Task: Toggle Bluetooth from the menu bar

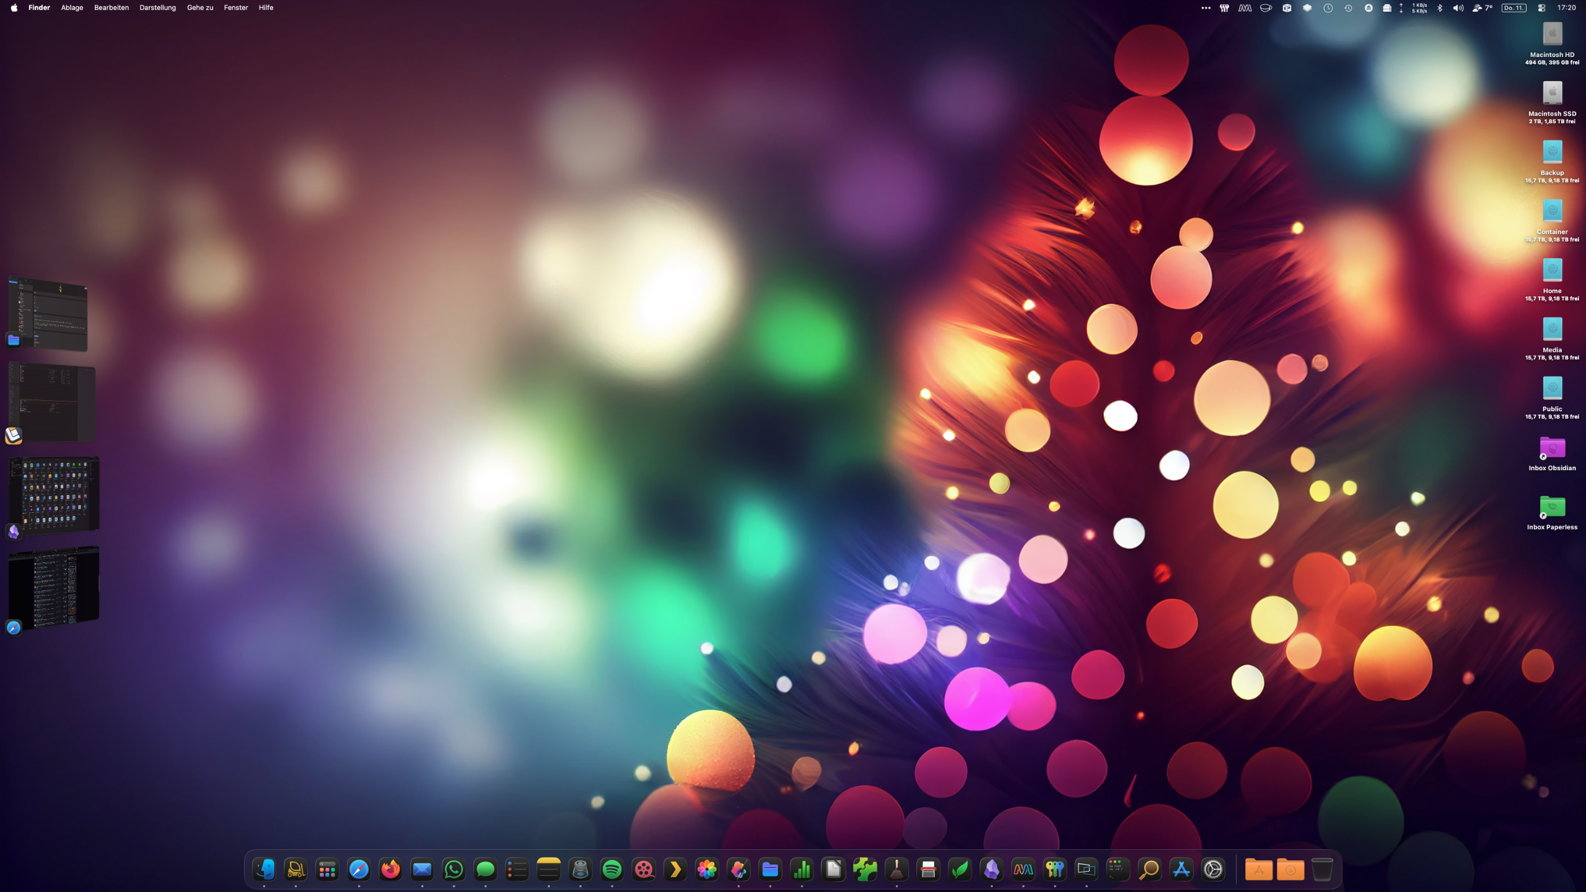Action: pos(1440,8)
